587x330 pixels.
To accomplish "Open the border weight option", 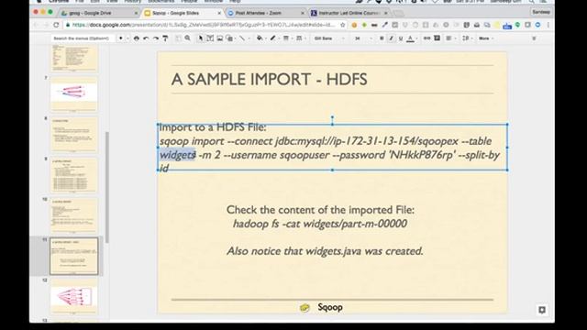I will click(x=286, y=38).
